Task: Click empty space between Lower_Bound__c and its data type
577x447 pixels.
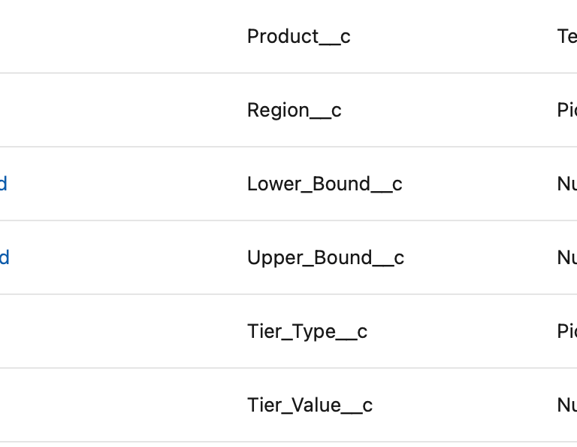Action: click(x=481, y=184)
